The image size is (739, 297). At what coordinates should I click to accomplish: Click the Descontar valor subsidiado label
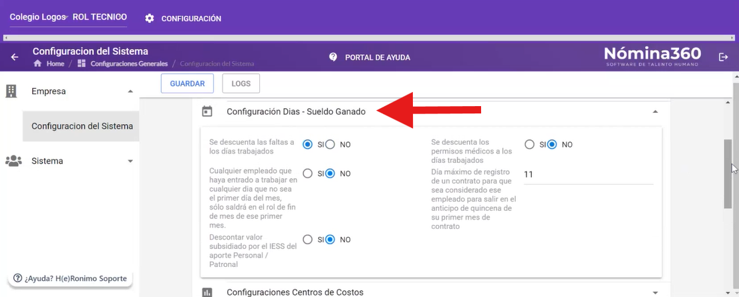point(253,251)
